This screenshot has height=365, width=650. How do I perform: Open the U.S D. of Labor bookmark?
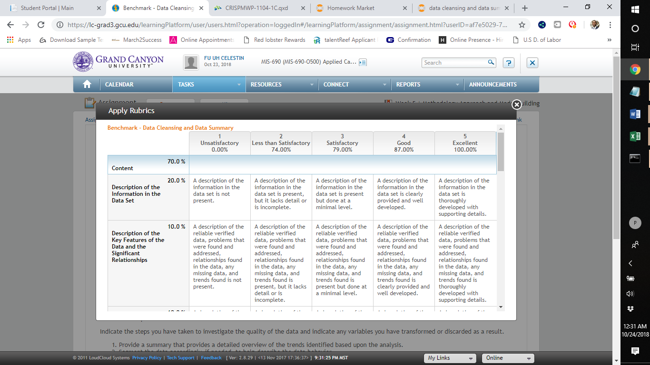(537, 40)
